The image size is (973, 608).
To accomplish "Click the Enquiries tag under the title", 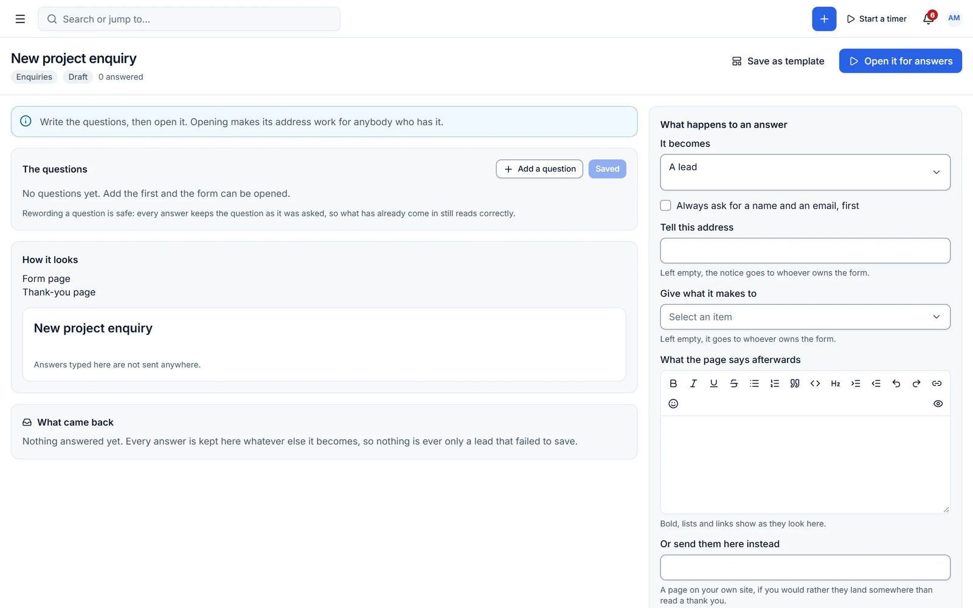I will pyautogui.click(x=34, y=77).
